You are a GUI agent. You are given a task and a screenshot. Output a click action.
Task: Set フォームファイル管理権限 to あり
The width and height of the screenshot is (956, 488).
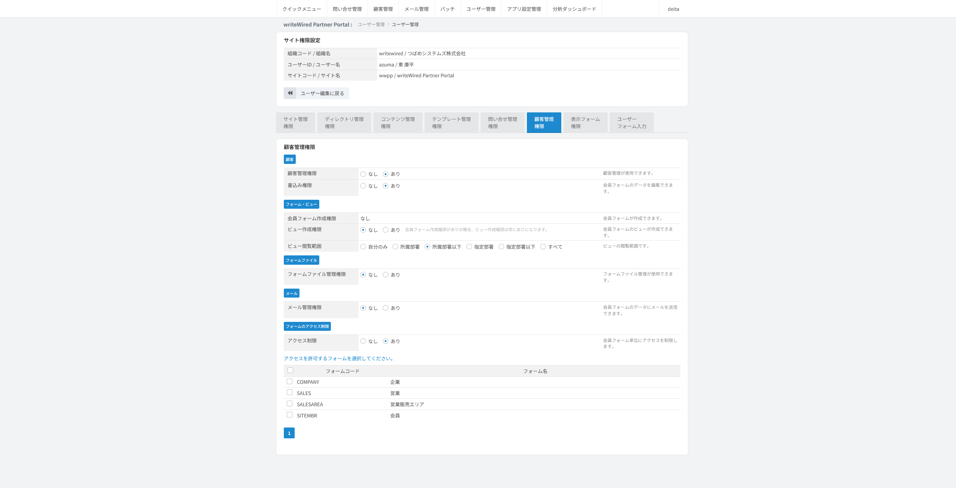coord(385,275)
